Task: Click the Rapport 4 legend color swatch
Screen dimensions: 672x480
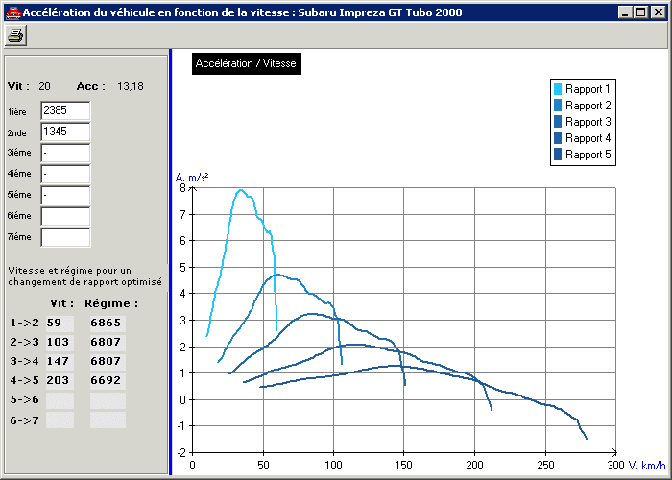Action: [558, 138]
